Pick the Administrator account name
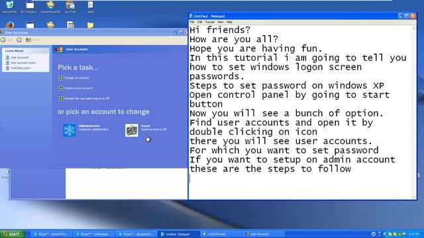 click(x=89, y=126)
